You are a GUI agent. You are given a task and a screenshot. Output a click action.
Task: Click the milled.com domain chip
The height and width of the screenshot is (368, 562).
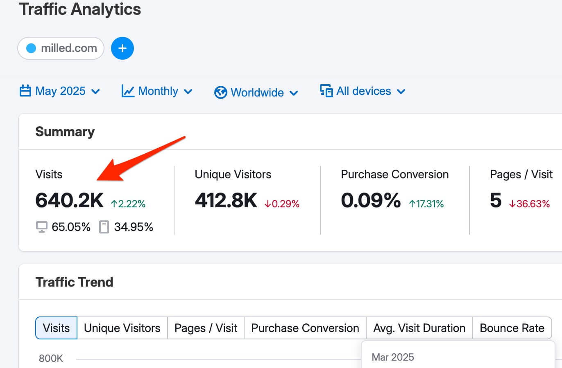61,48
